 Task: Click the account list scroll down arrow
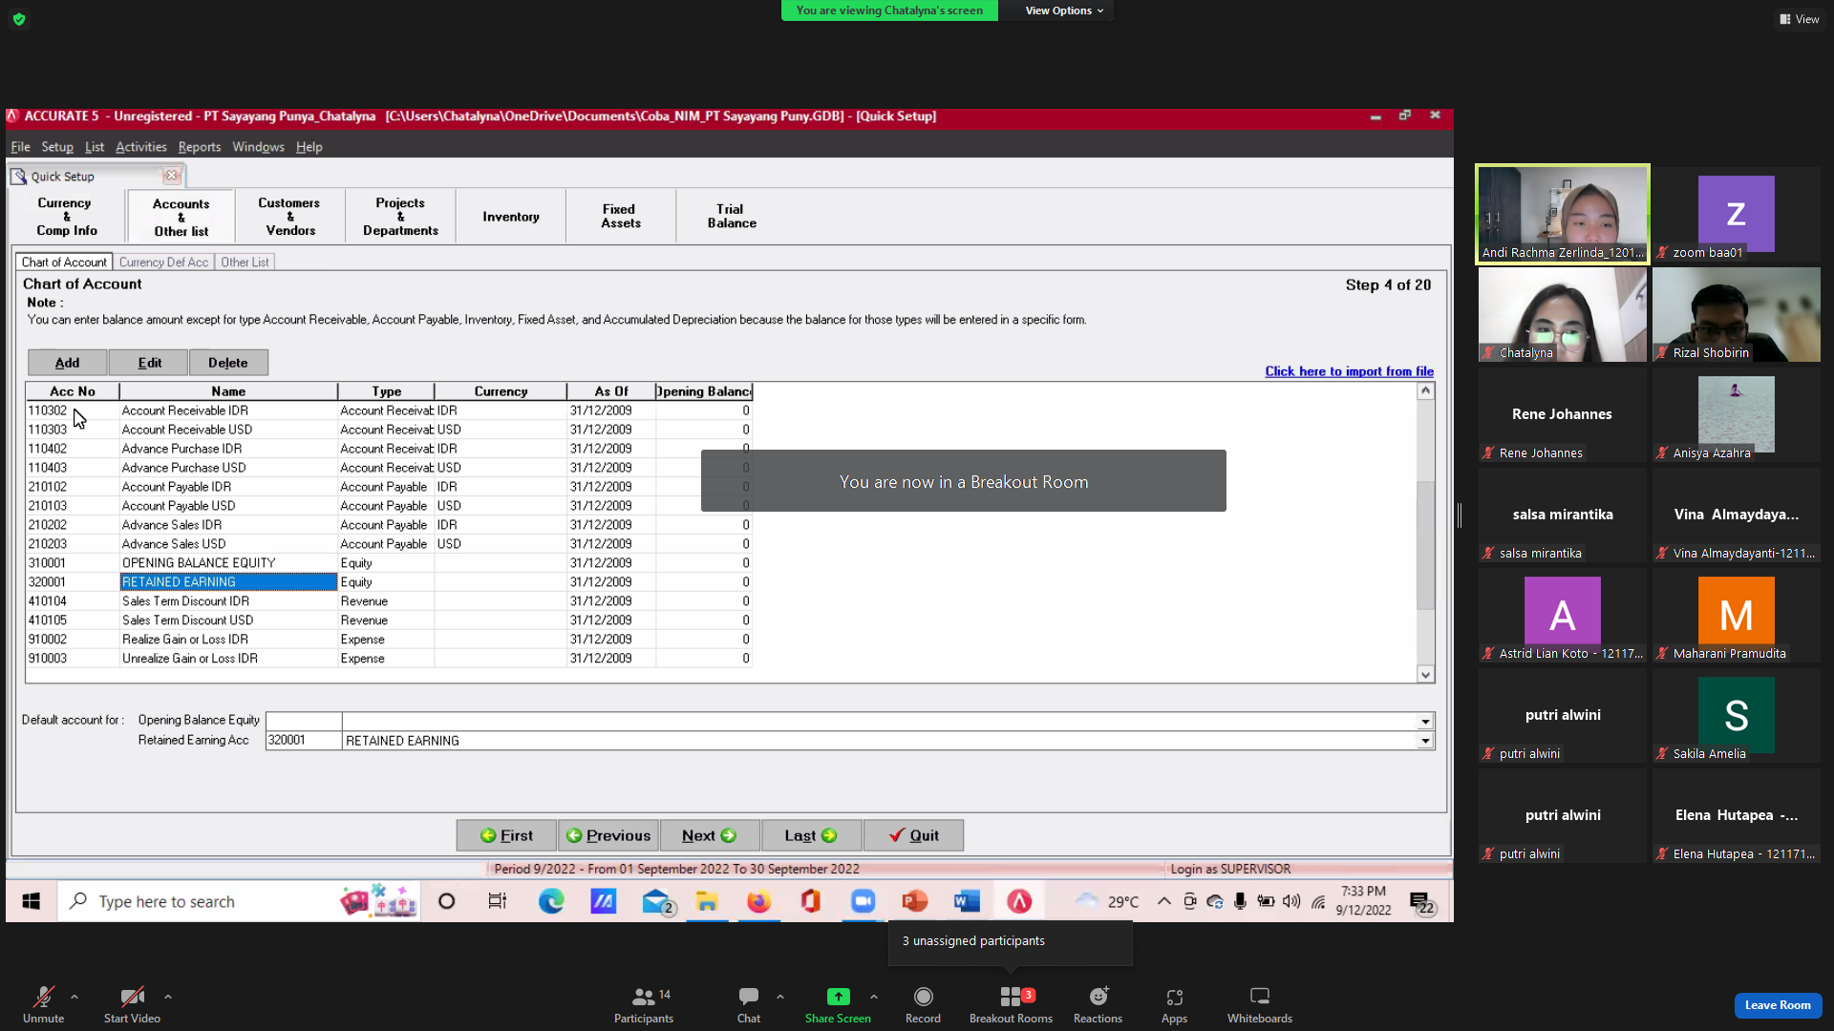click(x=1425, y=674)
